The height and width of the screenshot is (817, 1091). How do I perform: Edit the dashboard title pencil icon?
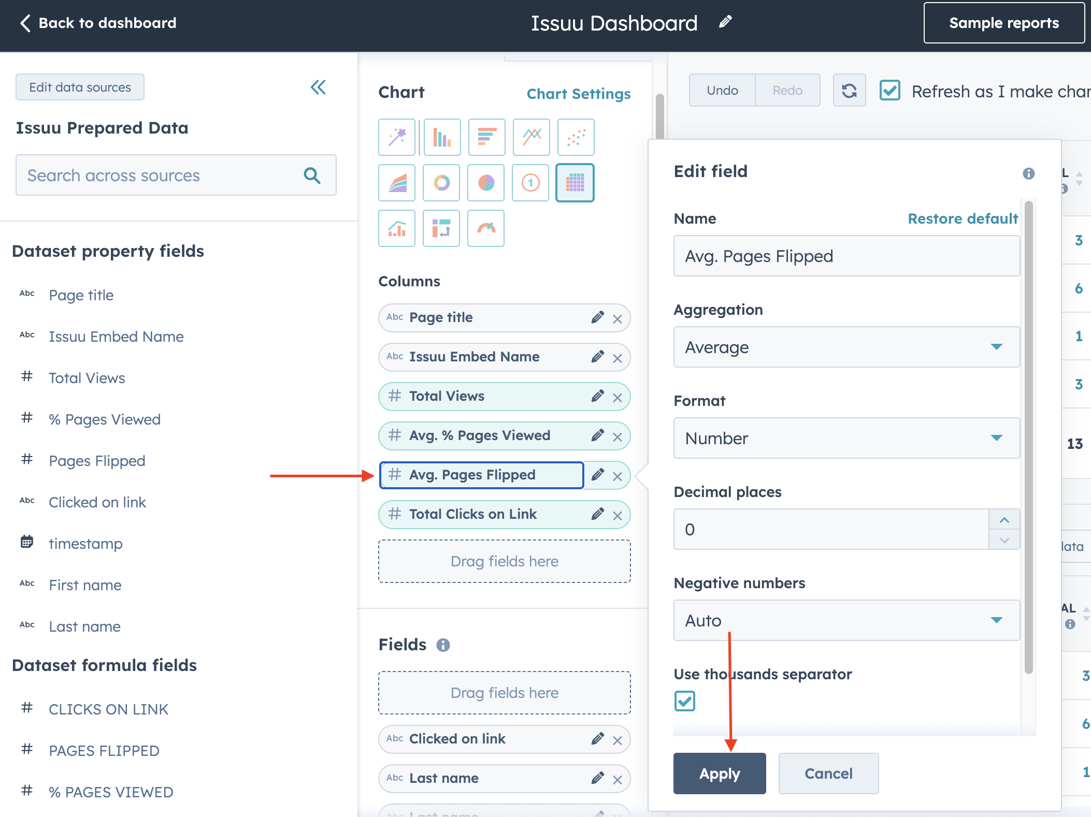pos(725,22)
